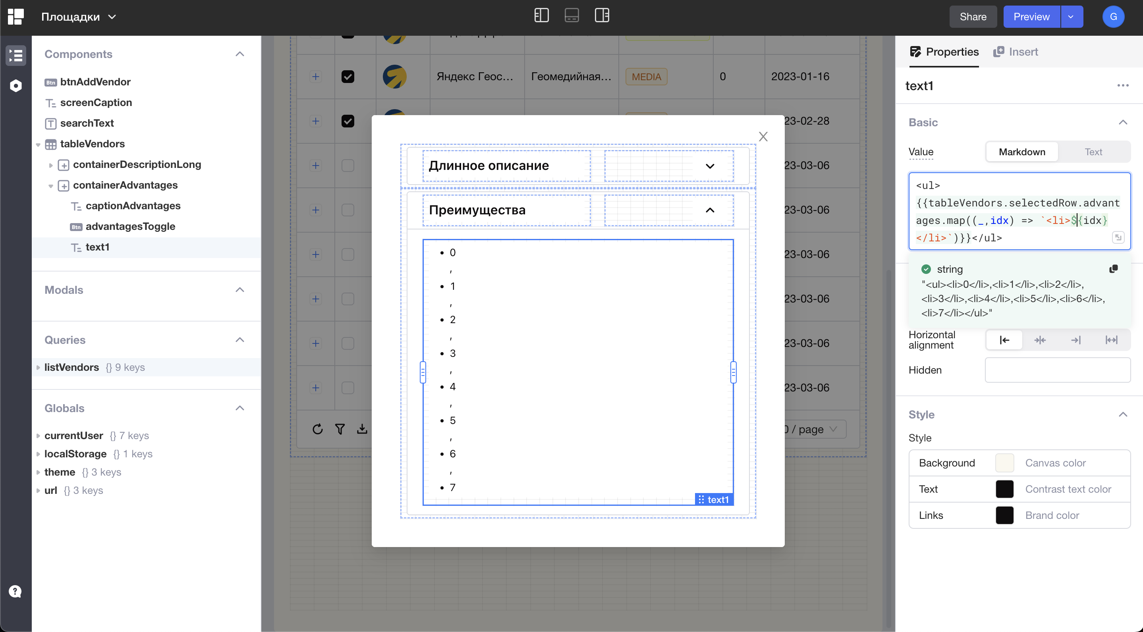Screen dimensions: 1143x632
Task: Select left horizontal alignment
Action: pos(1004,340)
